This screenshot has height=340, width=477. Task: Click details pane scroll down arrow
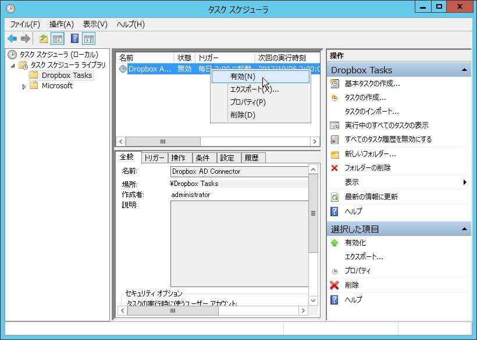pyautogui.click(x=314, y=300)
